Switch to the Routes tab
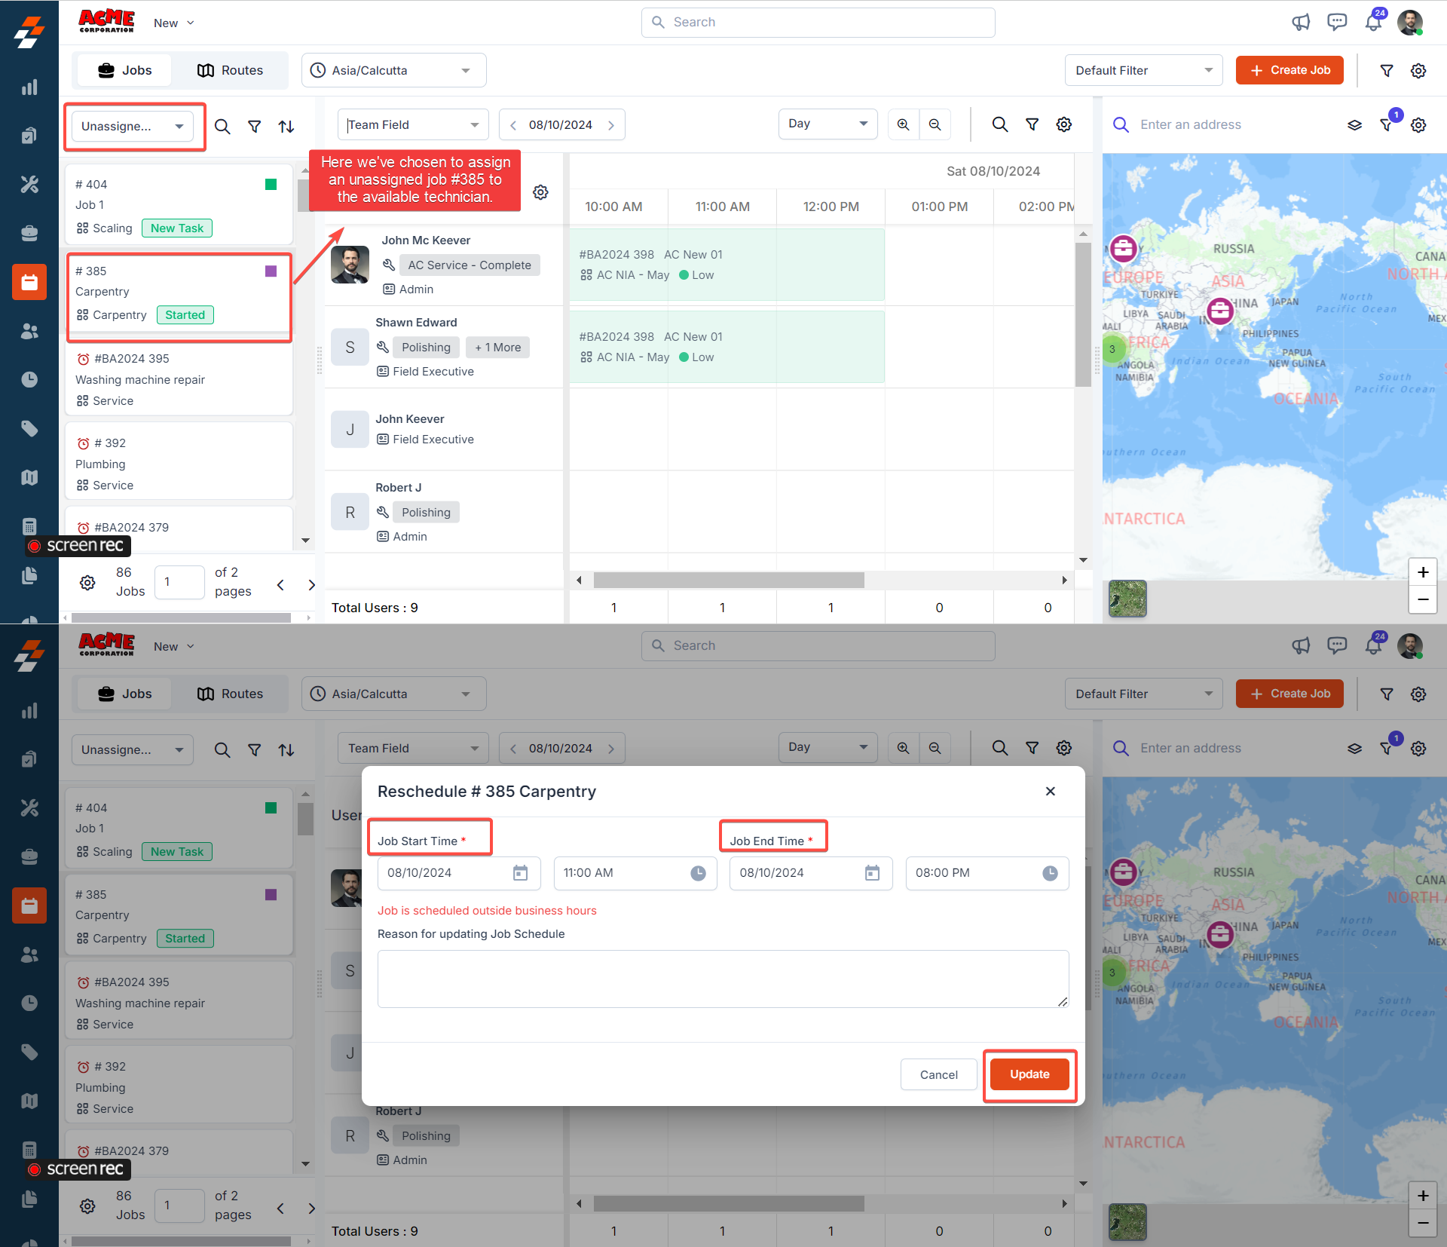This screenshot has width=1447, height=1247. [230, 70]
